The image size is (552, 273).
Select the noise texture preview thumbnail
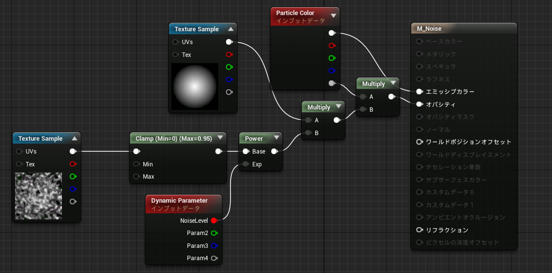point(39,196)
